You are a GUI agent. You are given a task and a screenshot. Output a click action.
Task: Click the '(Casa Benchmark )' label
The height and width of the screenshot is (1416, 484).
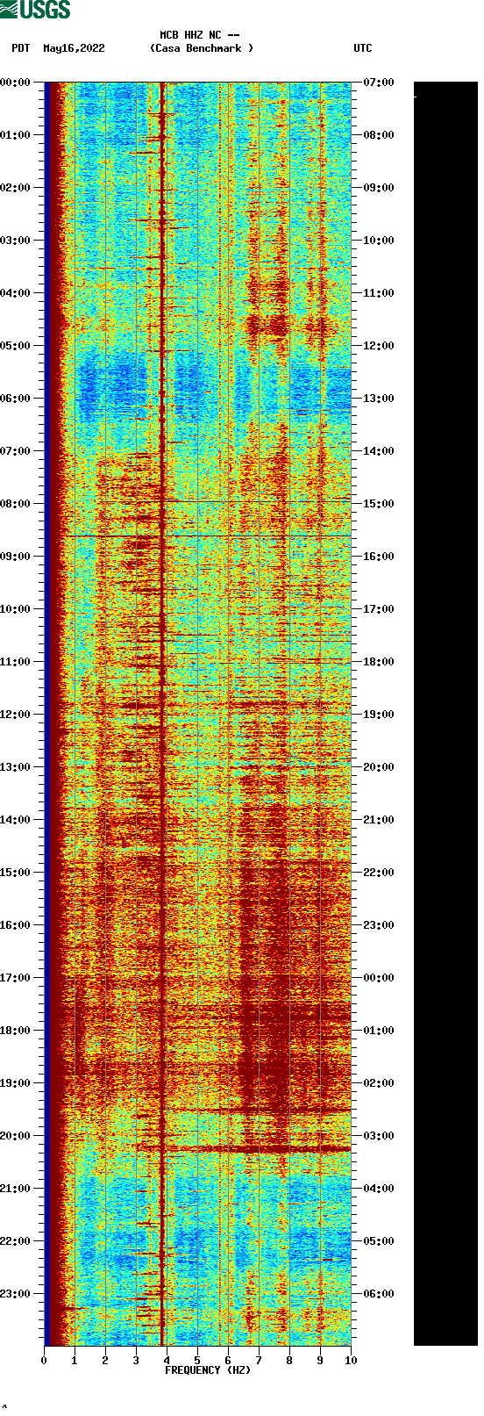[202, 48]
